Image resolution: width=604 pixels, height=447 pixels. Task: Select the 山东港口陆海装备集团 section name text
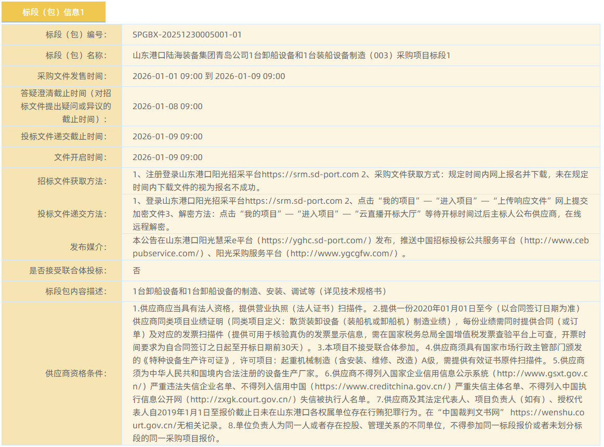point(291,55)
